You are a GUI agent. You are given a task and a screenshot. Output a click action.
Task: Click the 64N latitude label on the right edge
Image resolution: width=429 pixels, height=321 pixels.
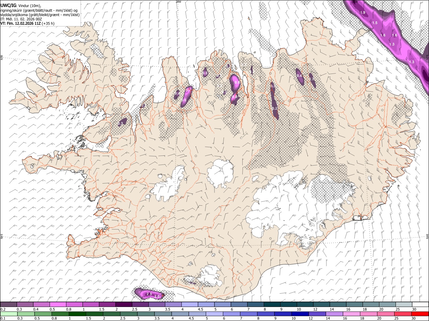point(427,236)
